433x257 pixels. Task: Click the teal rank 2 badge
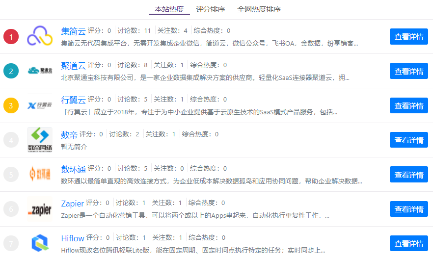coord(11,71)
